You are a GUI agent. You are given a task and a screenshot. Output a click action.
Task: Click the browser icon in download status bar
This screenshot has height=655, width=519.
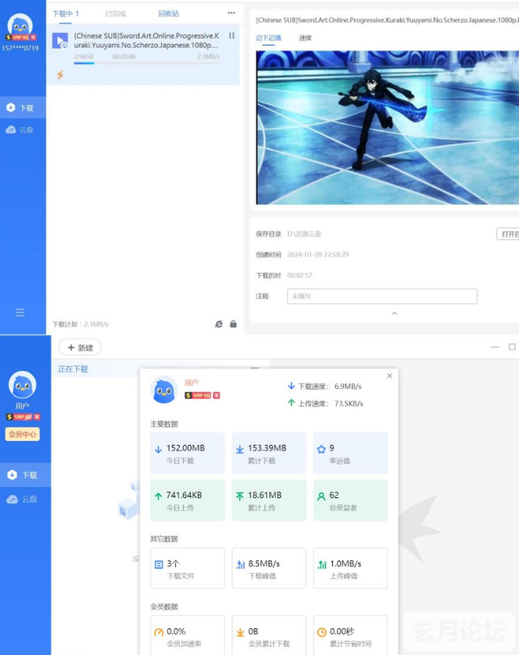[x=219, y=324]
